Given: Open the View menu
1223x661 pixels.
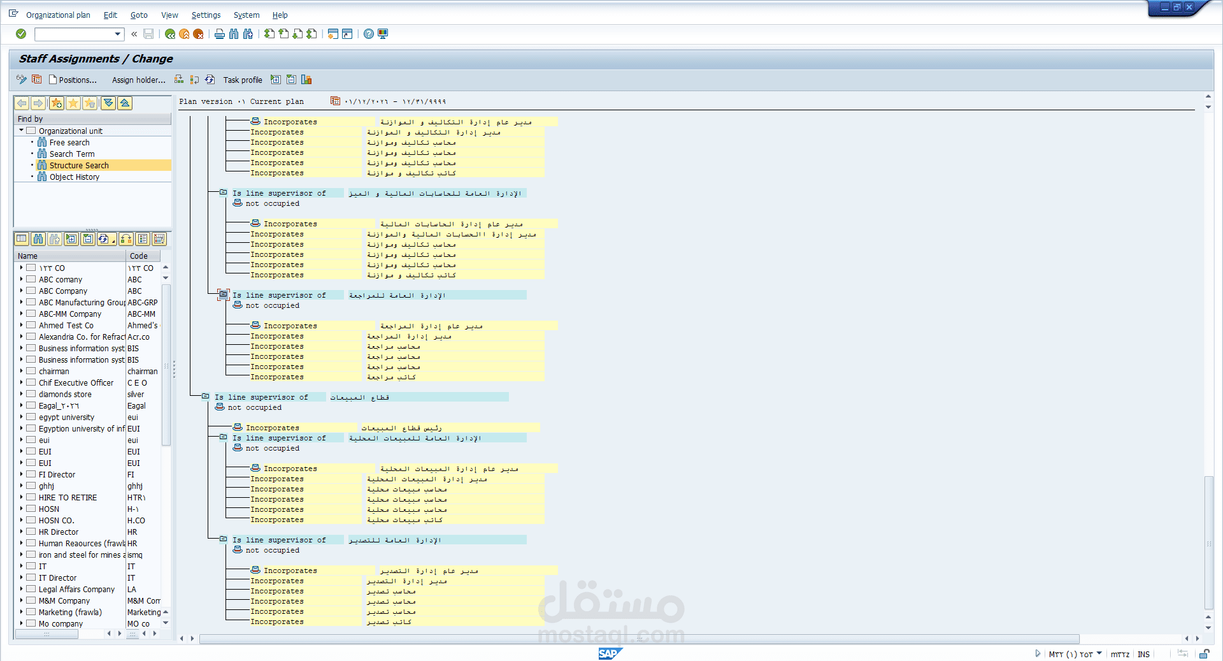Looking at the screenshot, I should [169, 15].
